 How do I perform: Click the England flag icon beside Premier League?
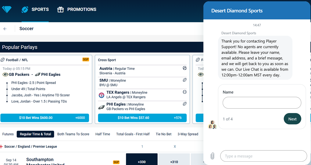click(1, 146)
